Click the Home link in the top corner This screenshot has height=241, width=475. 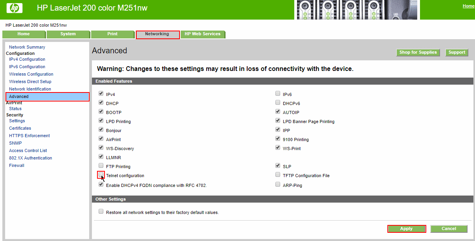pos(468,6)
